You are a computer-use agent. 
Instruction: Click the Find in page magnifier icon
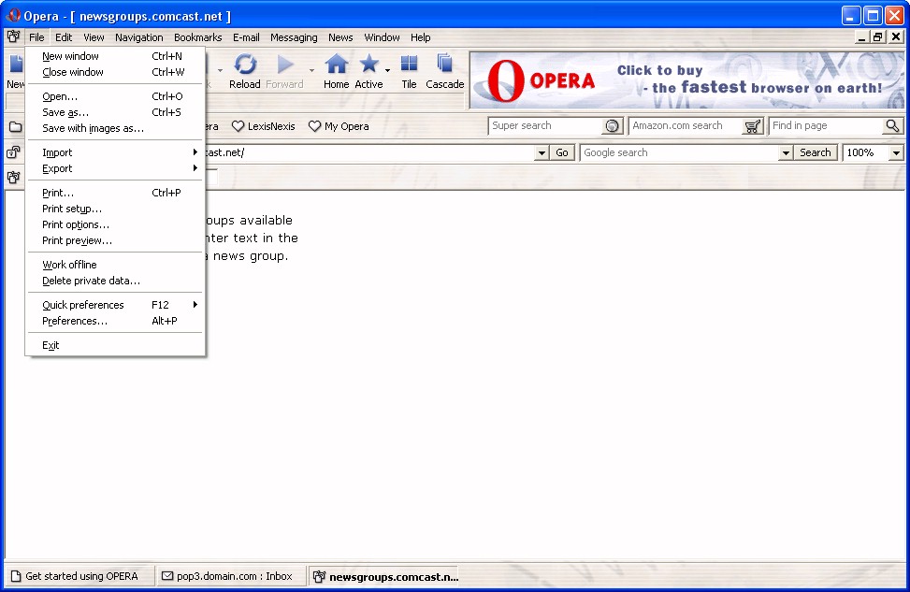click(x=892, y=126)
